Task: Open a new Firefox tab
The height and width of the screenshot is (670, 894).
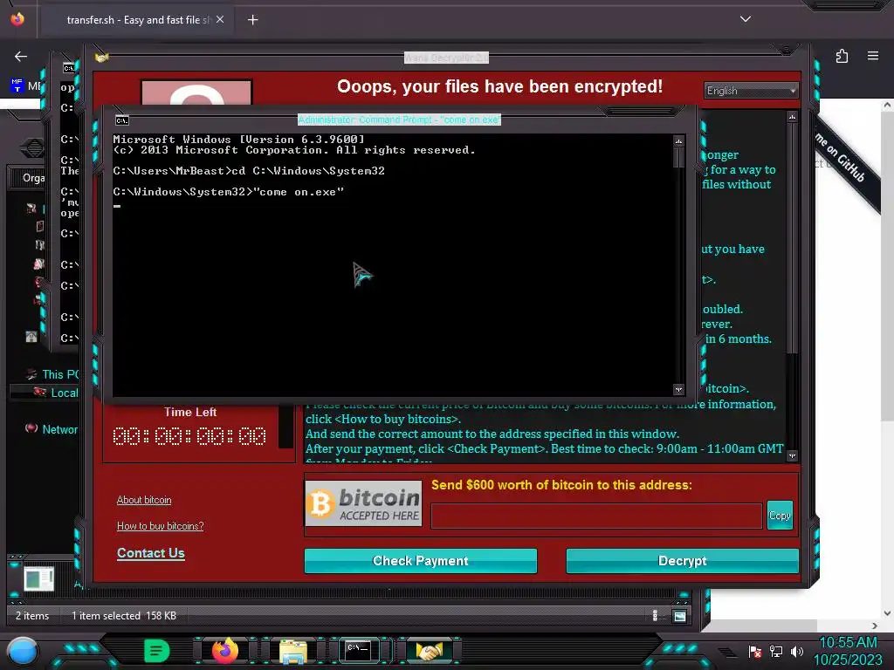Action: pos(252,20)
